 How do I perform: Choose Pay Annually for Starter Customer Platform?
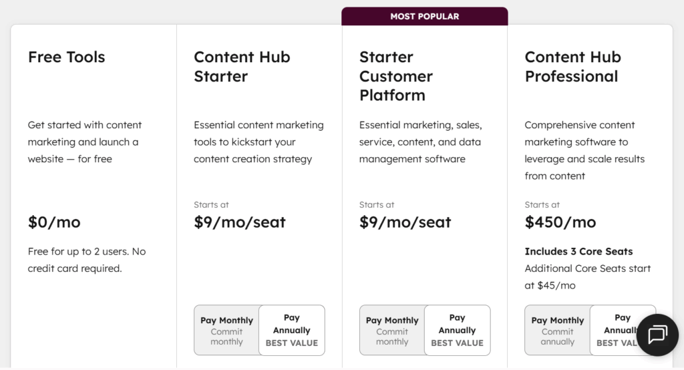click(457, 331)
